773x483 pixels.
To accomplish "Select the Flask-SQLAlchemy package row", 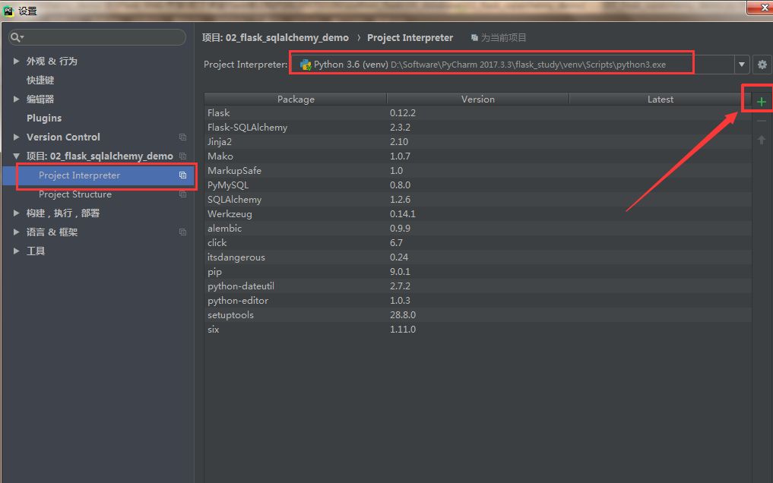I will 477,127.
